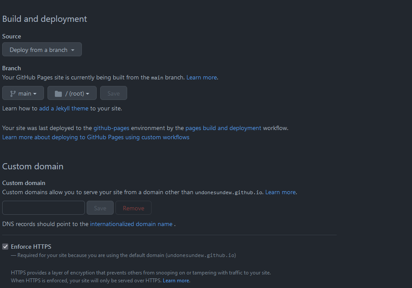Click the Remove custom domain button

(133, 208)
